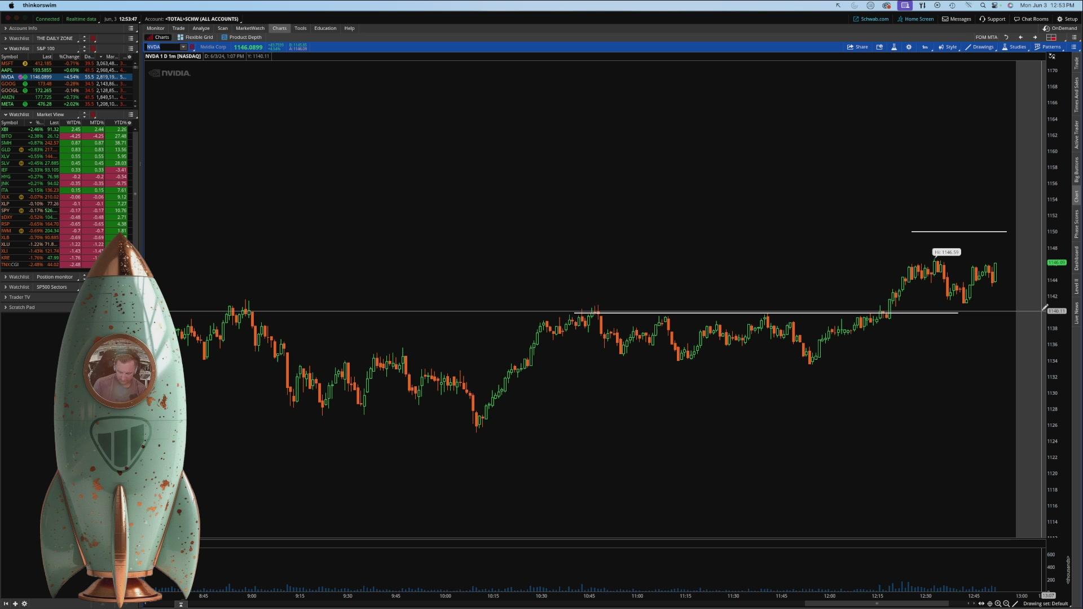Image resolution: width=1083 pixels, height=609 pixels.
Task: Open the Account Info list menu icon
Action: pos(131,28)
